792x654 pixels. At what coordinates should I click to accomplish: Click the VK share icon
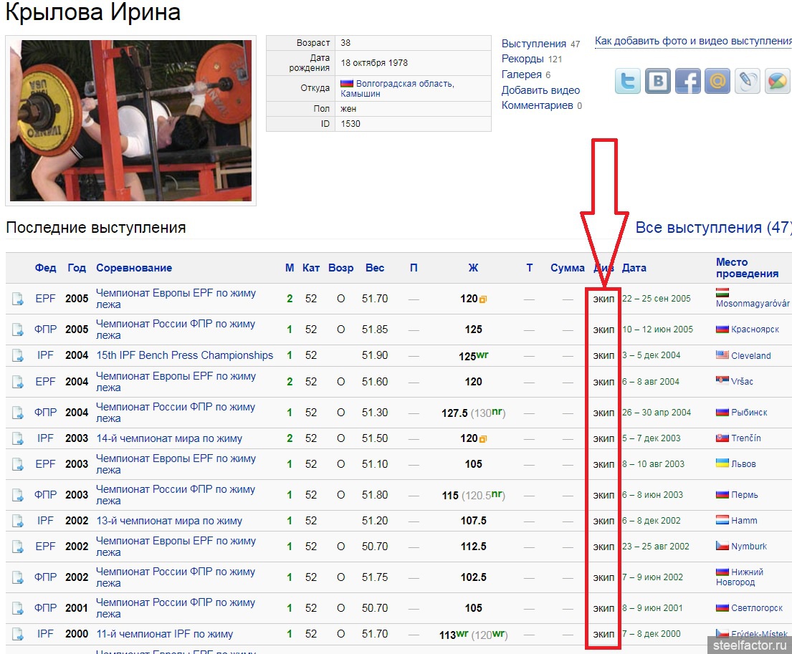(657, 81)
